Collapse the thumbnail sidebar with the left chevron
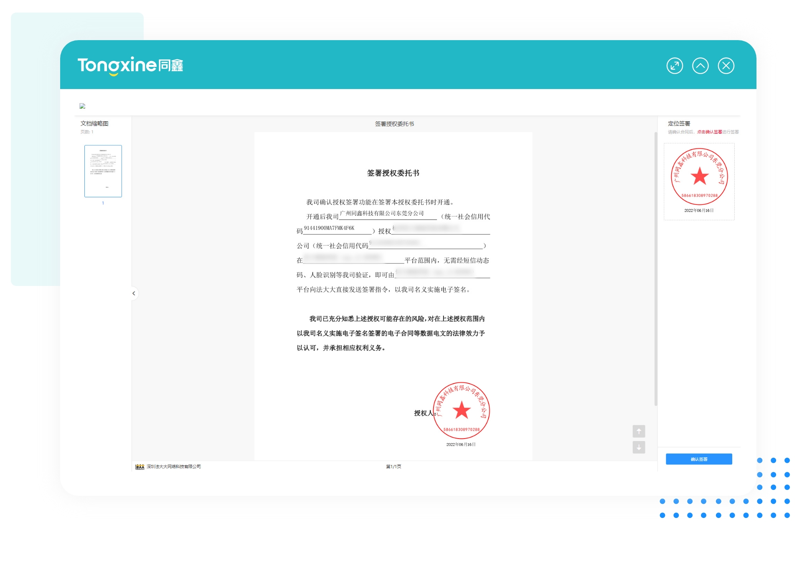Image resolution: width=802 pixels, height=561 pixels. click(134, 293)
